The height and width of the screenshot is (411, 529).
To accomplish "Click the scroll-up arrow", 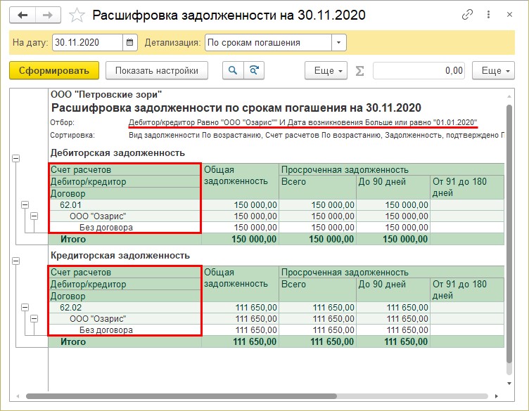I will (x=509, y=97).
